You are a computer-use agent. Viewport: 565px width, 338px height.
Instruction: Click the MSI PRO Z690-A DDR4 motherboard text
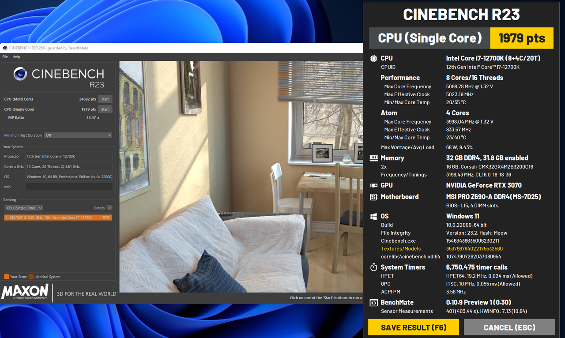point(493,197)
